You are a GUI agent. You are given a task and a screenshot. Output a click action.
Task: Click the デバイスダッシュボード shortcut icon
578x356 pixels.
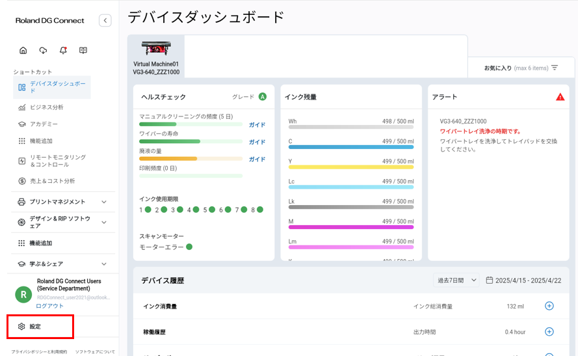click(21, 87)
